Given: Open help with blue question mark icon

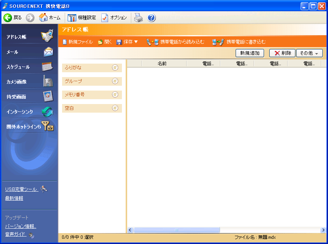Looking at the screenshot, I should [x=151, y=18].
